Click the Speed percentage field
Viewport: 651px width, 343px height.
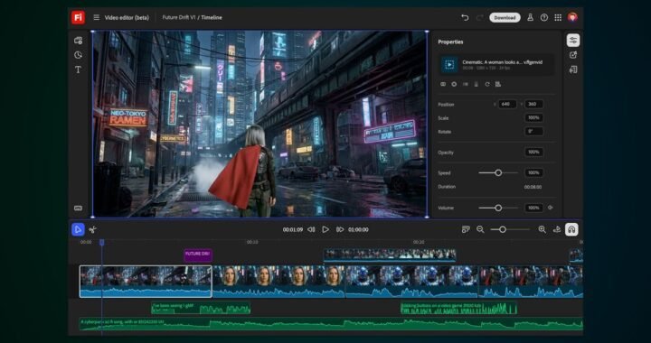point(534,172)
